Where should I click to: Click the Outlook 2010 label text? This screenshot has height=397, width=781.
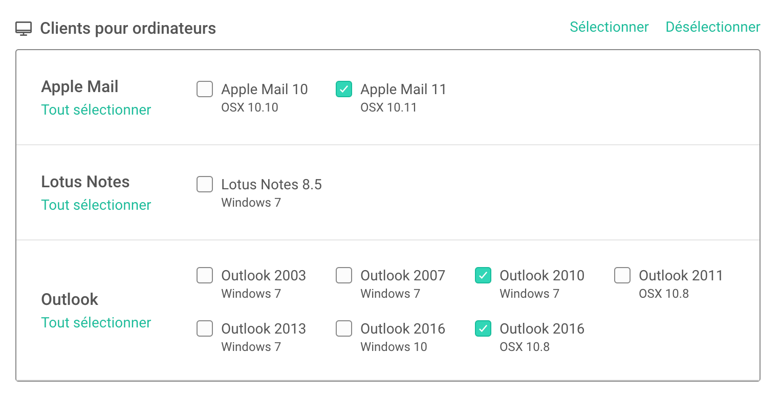542,276
